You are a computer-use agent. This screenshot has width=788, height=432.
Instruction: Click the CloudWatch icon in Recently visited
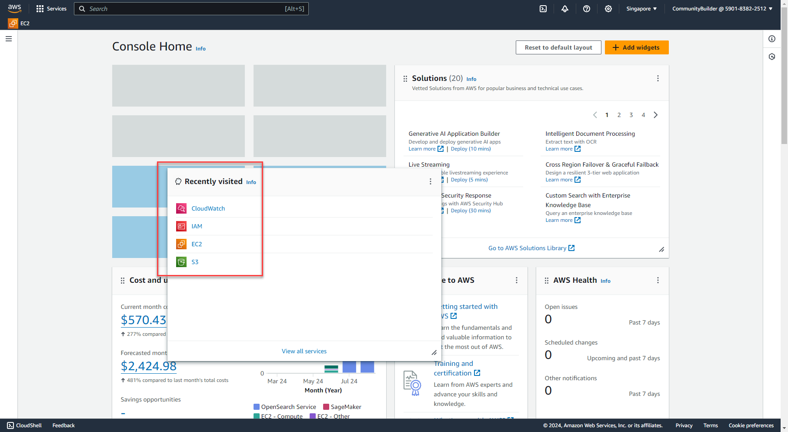(181, 208)
